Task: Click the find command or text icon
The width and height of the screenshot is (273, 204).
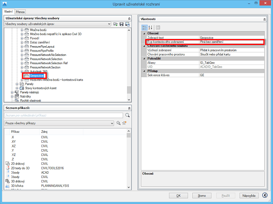Action: click(x=118, y=123)
